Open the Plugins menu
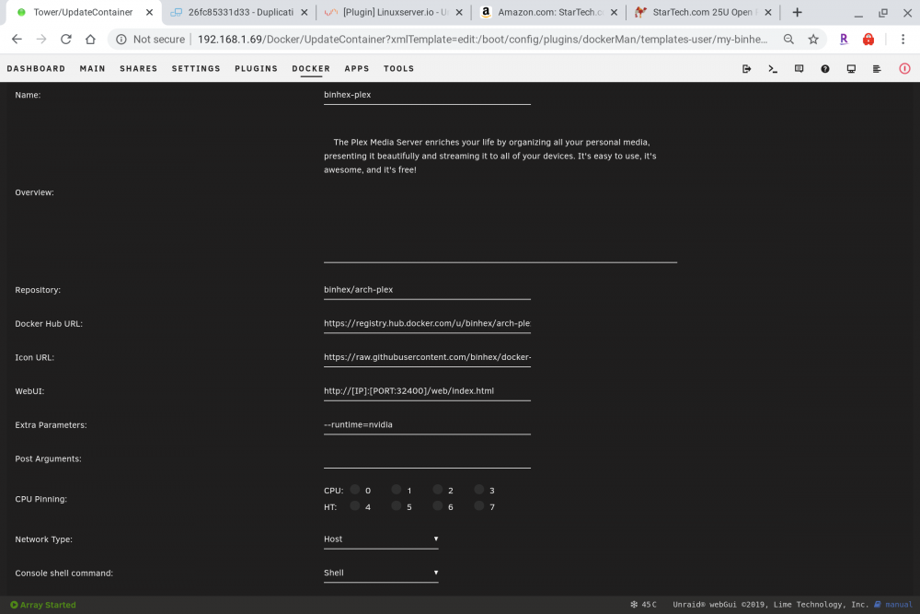This screenshot has height=614, width=920. 257,69
